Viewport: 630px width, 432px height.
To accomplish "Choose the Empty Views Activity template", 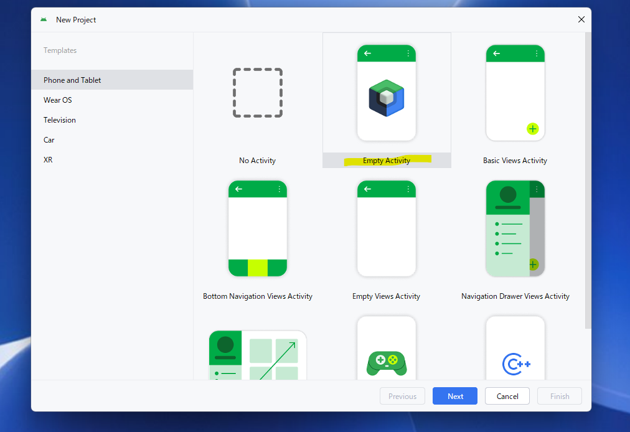I will pyautogui.click(x=387, y=228).
